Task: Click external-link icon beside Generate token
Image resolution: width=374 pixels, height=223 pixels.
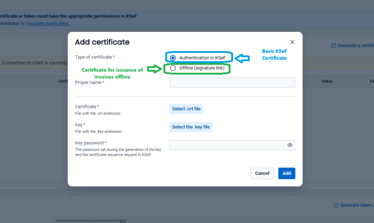Action: (x=336, y=205)
